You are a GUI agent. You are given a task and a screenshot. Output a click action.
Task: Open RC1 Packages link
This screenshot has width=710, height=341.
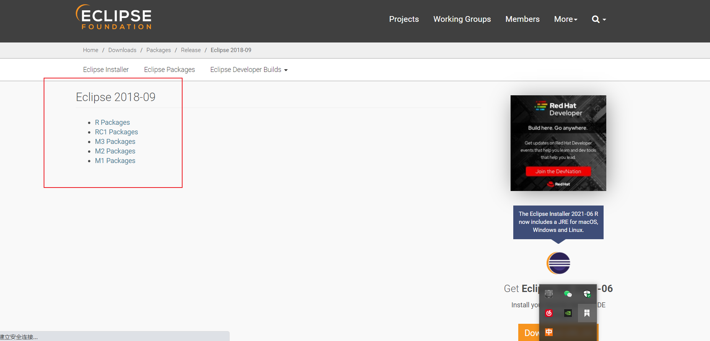click(x=116, y=132)
